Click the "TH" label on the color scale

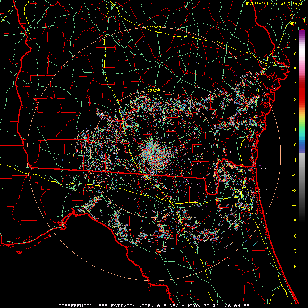[x=294, y=267]
